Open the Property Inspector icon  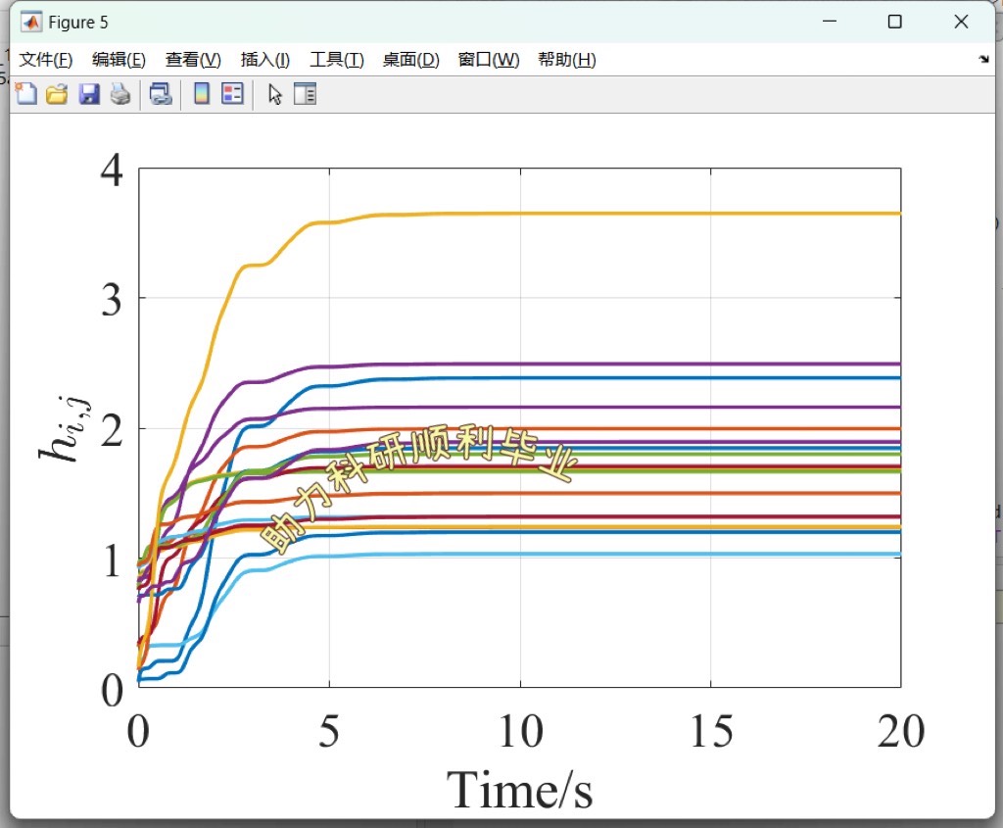coord(306,94)
